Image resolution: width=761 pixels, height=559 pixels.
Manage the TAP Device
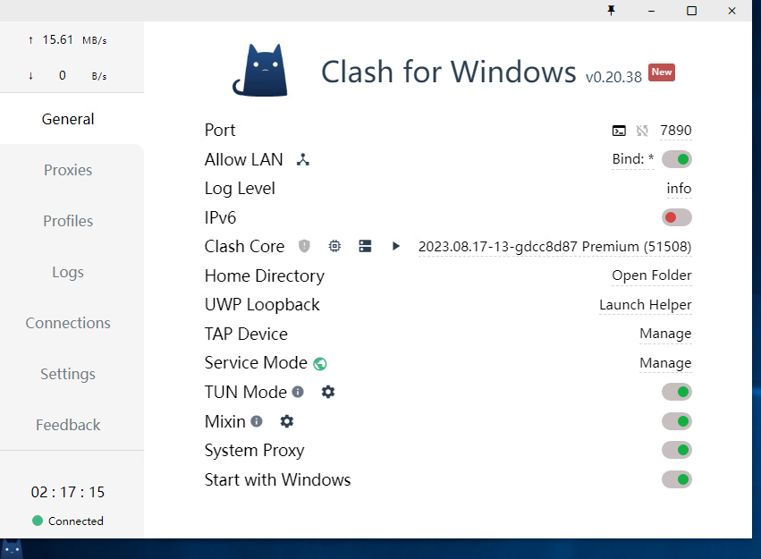(665, 334)
